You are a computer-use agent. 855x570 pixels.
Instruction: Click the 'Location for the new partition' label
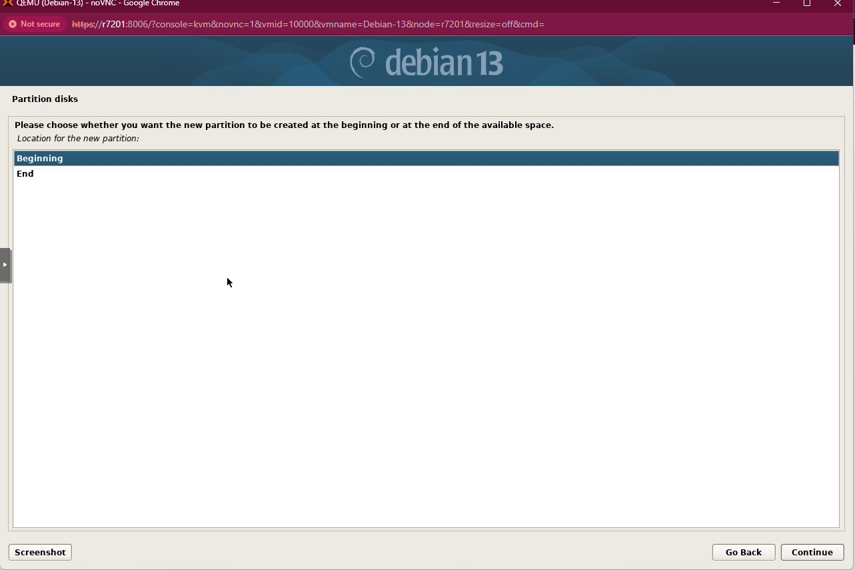(78, 139)
